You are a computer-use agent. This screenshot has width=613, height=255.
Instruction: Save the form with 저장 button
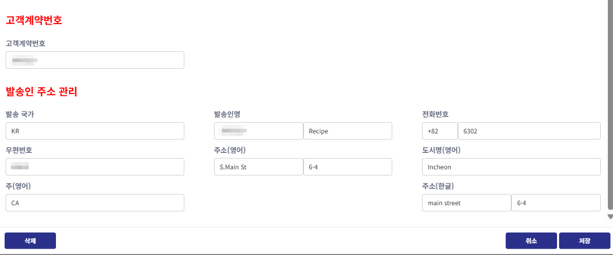(584, 241)
